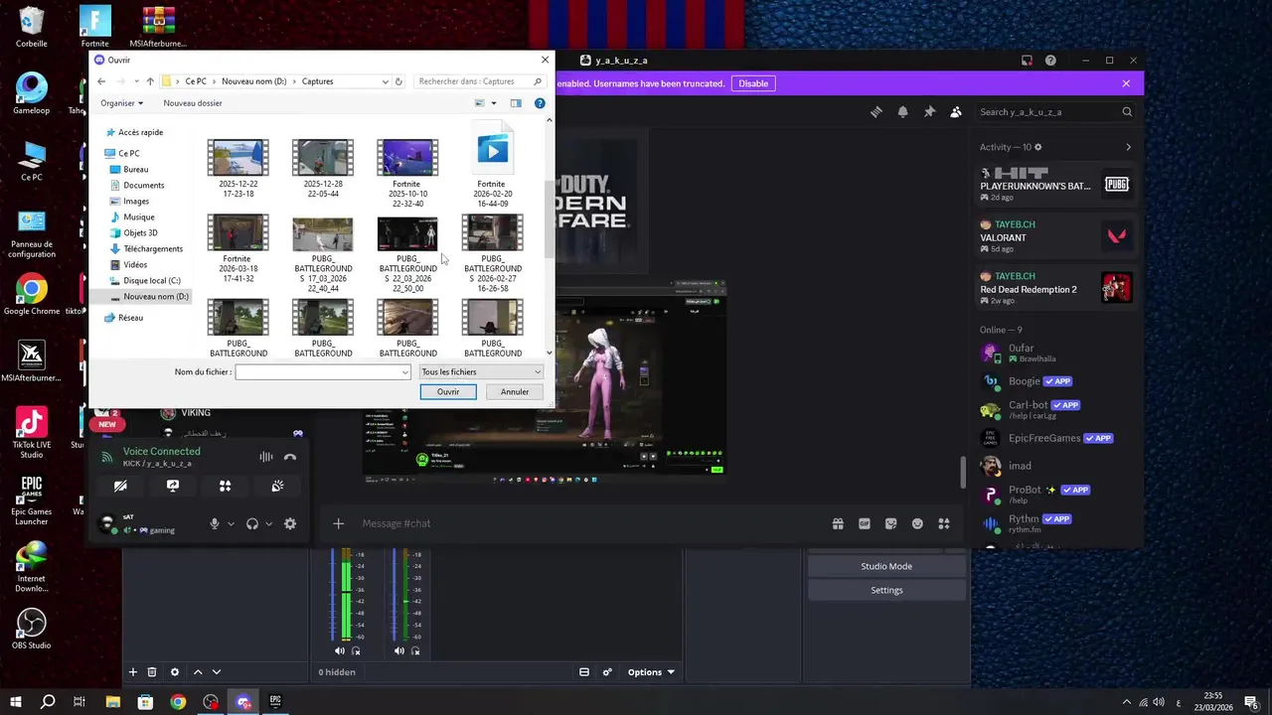Mute the Discord microphone
Viewport: 1272px width, 715px height.
[215, 523]
